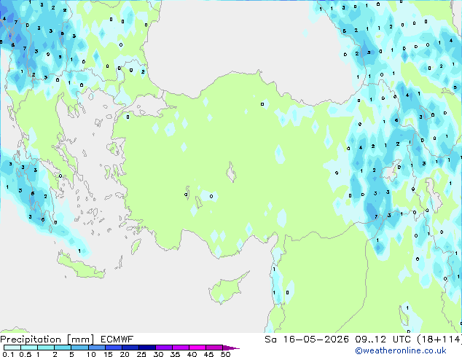Click the legend label '50'
Viewport: 462px width, 357px height.
(225, 354)
